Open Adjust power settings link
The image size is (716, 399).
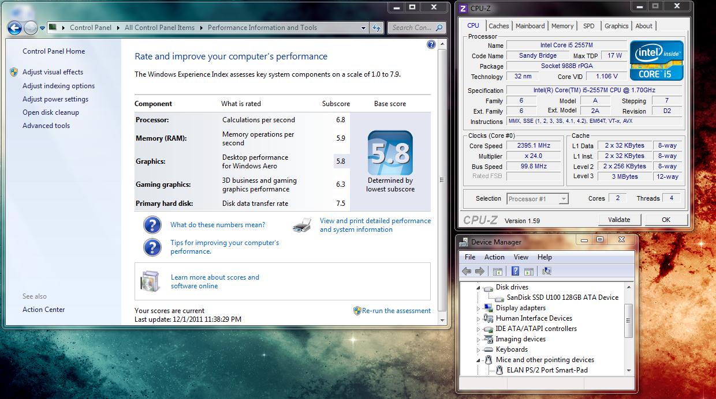pyautogui.click(x=55, y=99)
